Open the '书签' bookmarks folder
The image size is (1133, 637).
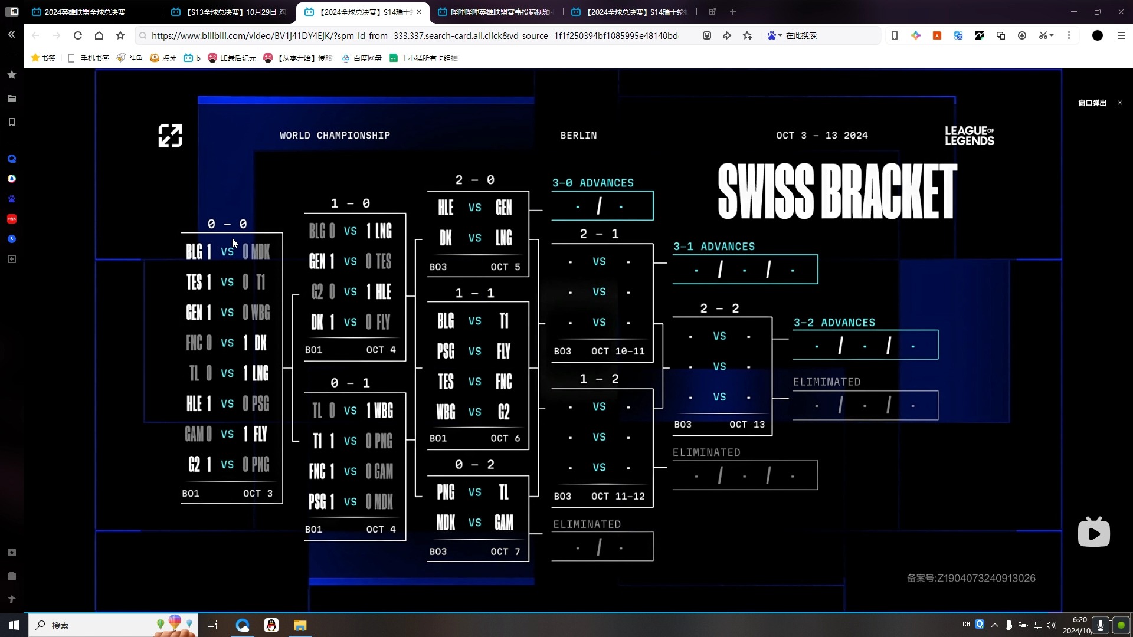click(x=43, y=58)
